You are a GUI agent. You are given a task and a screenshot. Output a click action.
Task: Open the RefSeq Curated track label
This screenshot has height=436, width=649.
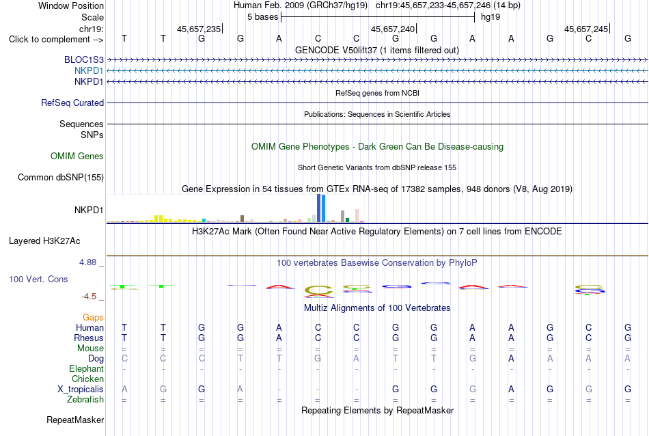point(72,103)
